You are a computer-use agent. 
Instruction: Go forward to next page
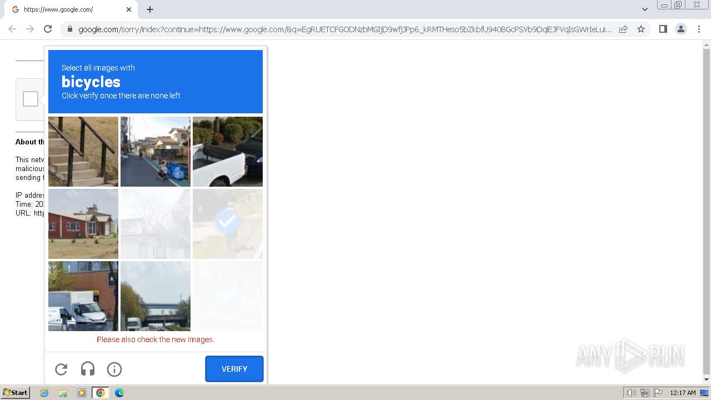(x=30, y=29)
